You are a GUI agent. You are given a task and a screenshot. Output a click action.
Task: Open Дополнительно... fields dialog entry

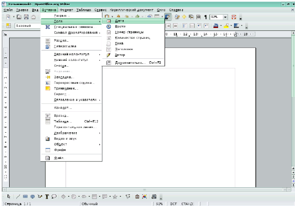pos(133,63)
